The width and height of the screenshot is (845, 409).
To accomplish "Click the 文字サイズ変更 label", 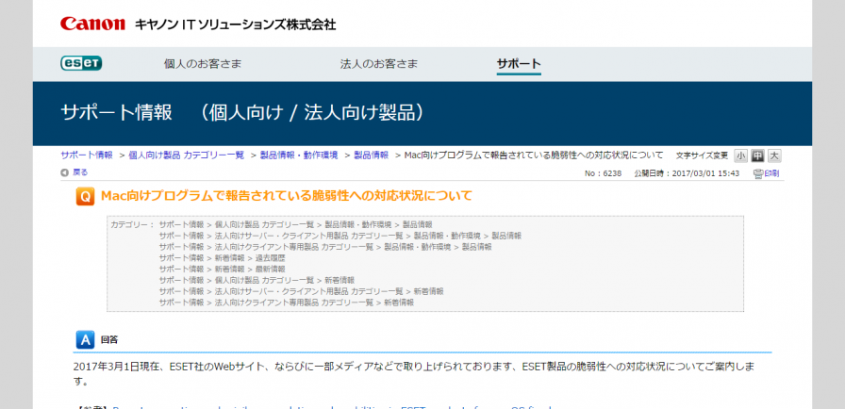I will 702,155.
